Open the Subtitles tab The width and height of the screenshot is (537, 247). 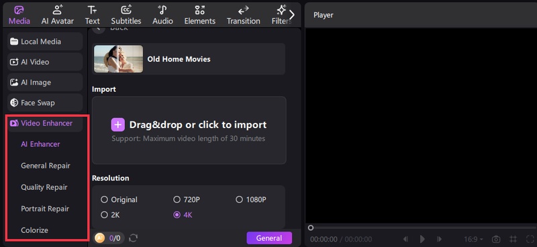[126, 15]
